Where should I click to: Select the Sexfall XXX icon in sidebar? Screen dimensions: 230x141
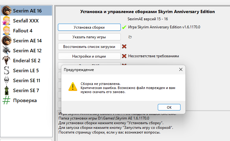[x=7, y=21]
